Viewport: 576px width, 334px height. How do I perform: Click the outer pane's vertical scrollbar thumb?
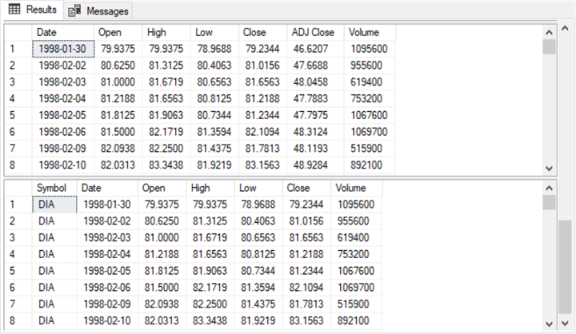(x=566, y=264)
